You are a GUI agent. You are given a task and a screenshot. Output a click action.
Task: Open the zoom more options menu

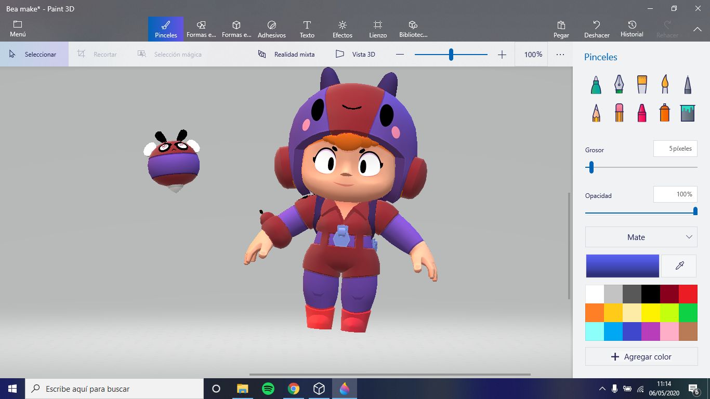[x=560, y=54]
